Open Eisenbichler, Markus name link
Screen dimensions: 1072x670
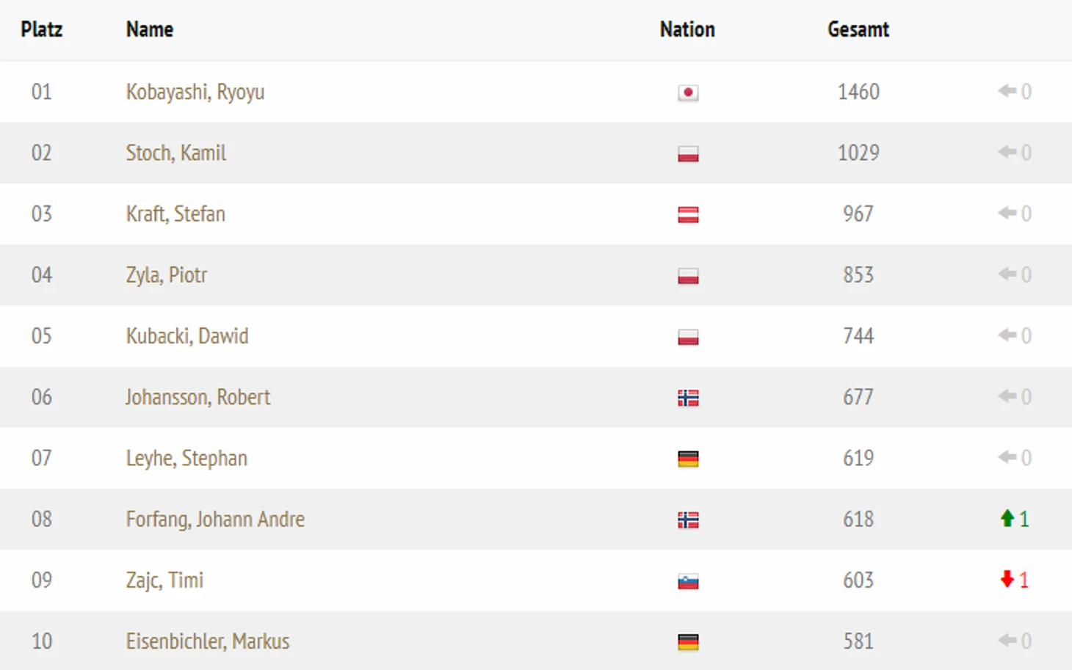[207, 641]
